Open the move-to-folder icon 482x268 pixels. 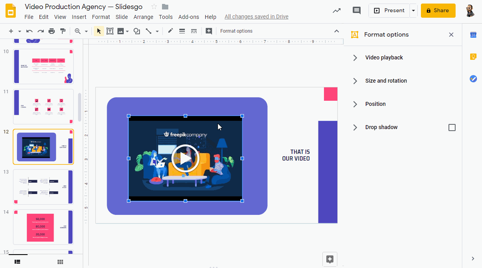[x=165, y=7]
